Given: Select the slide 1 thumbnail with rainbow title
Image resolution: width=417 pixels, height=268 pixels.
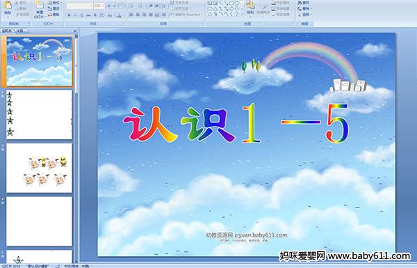Looking at the screenshot, I should pos(40,61).
